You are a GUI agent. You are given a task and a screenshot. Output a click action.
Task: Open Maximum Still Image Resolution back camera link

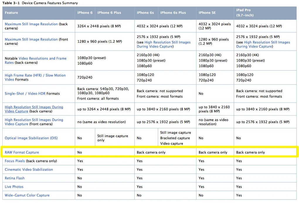(31, 24)
